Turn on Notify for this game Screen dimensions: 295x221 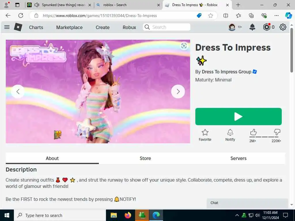(x=230, y=135)
